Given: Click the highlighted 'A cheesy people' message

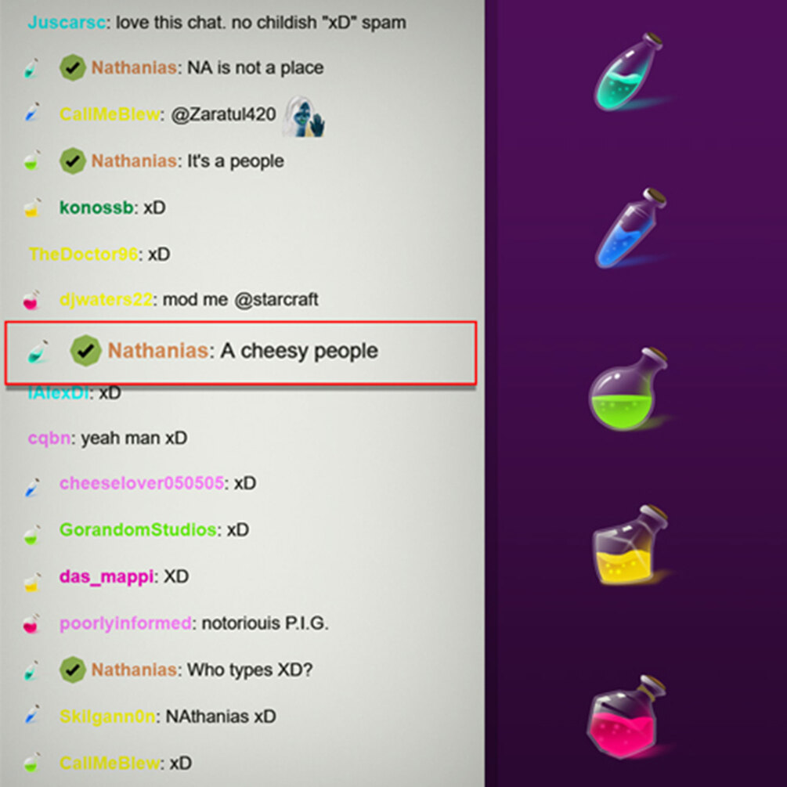Looking at the screenshot, I should click(240, 353).
